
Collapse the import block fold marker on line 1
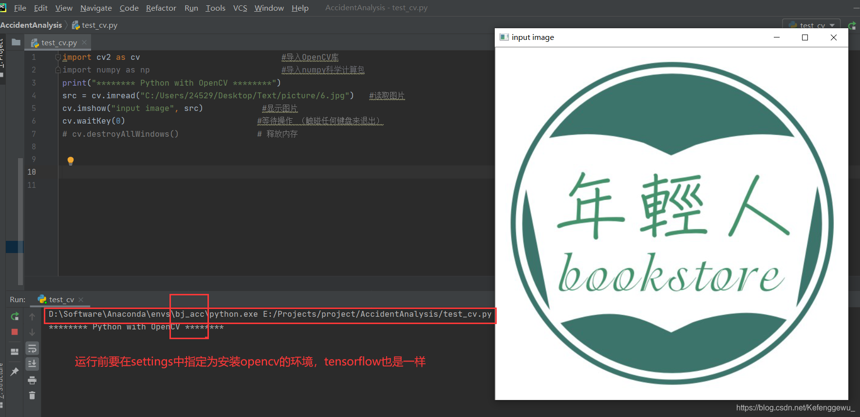click(x=58, y=57)
